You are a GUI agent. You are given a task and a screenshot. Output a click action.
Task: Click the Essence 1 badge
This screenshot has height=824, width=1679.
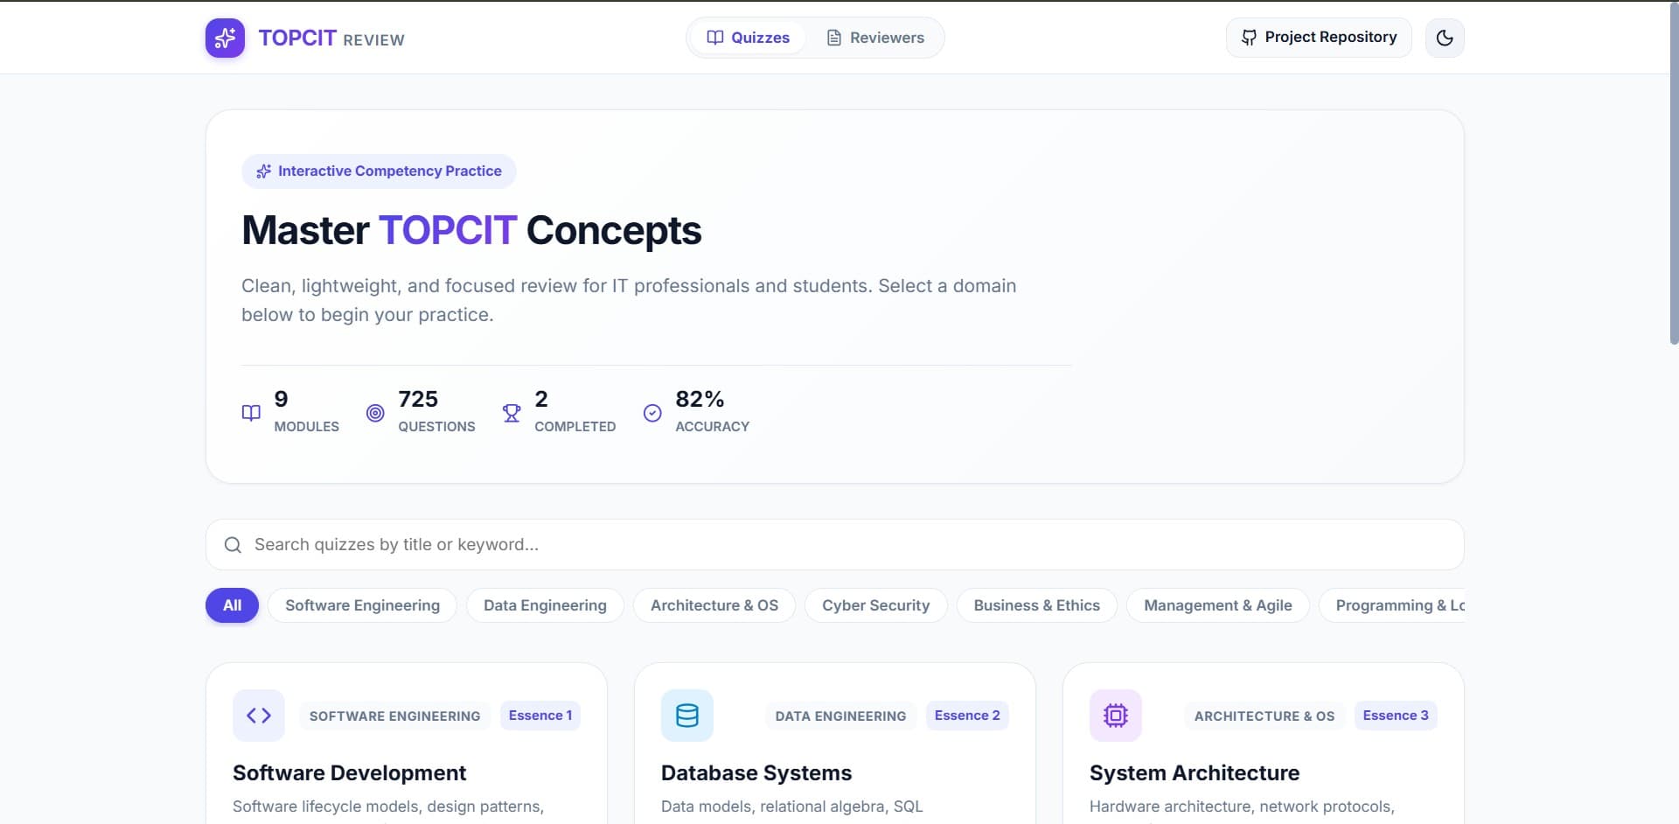point(540,716)
